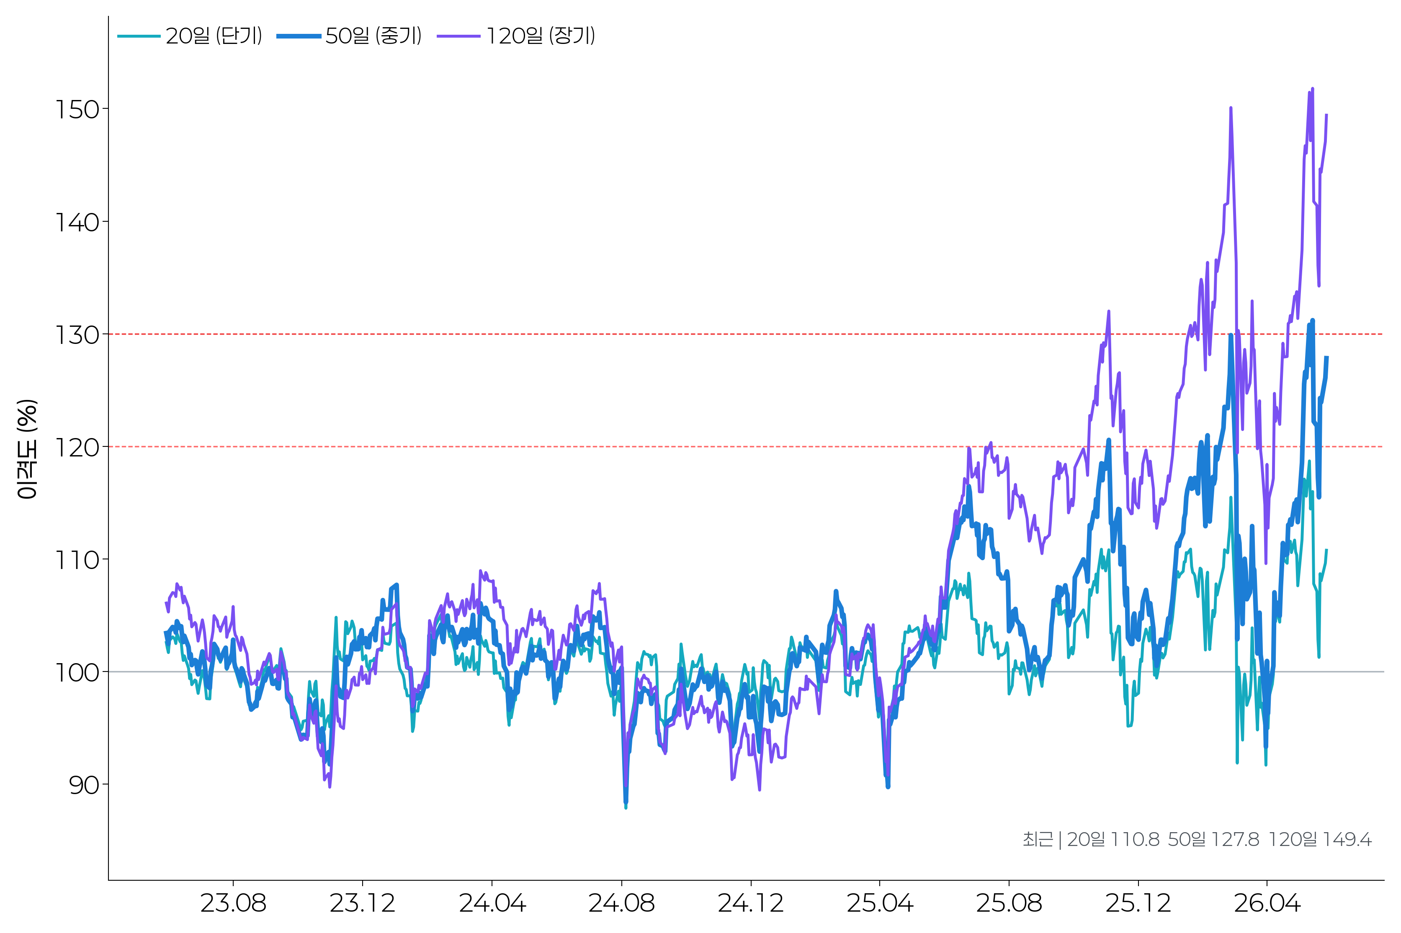Click the blue 50일 legend line swatch
This screenshot has height=933, width=1401.
click(298, 36)
